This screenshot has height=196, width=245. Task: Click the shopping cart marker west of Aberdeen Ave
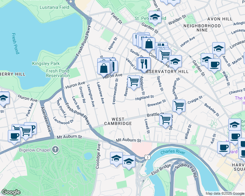[26, 131]
